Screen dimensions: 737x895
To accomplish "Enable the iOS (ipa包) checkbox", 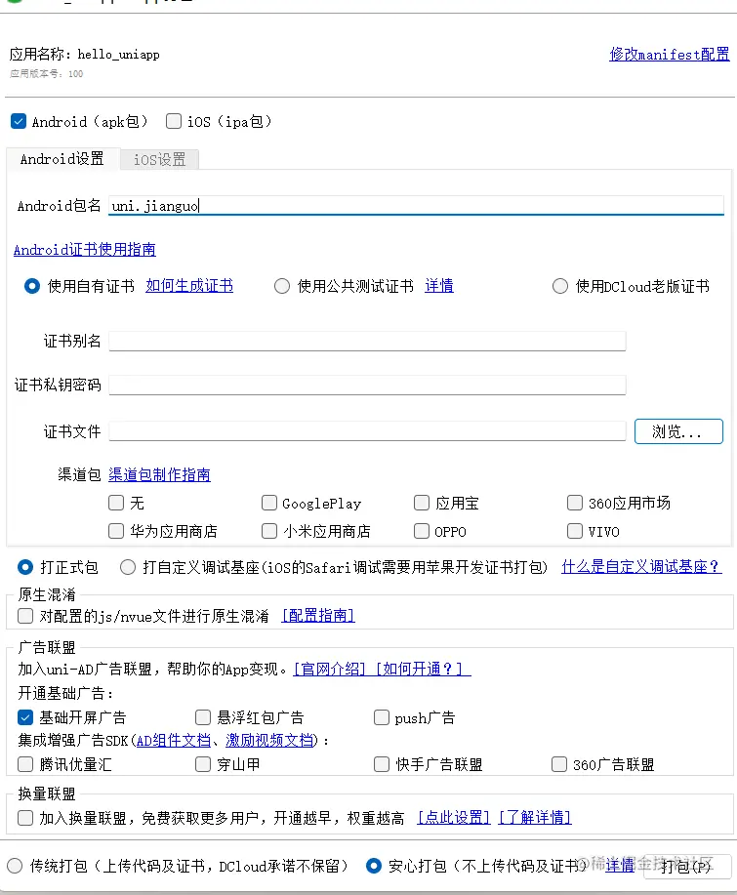I will (174, 122).
